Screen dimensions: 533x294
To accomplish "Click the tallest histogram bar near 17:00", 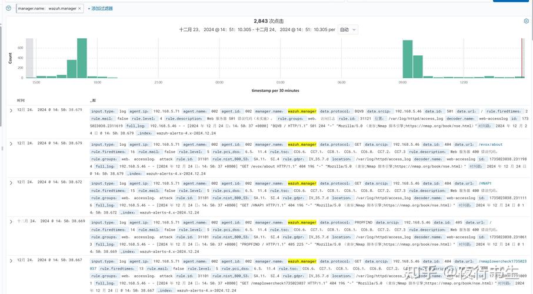I will coord(82,58).
